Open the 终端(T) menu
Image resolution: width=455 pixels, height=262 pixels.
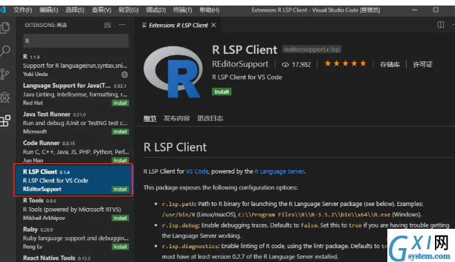[182, 10]
